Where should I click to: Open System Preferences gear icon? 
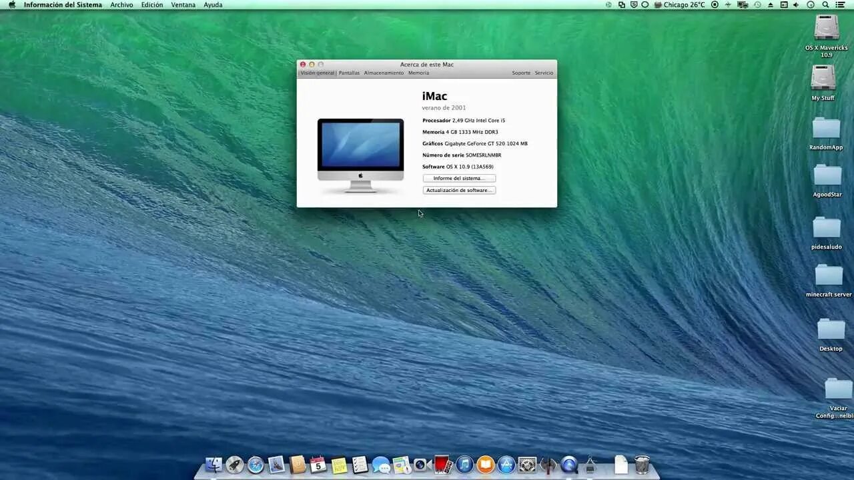click(x=527, y=465)
